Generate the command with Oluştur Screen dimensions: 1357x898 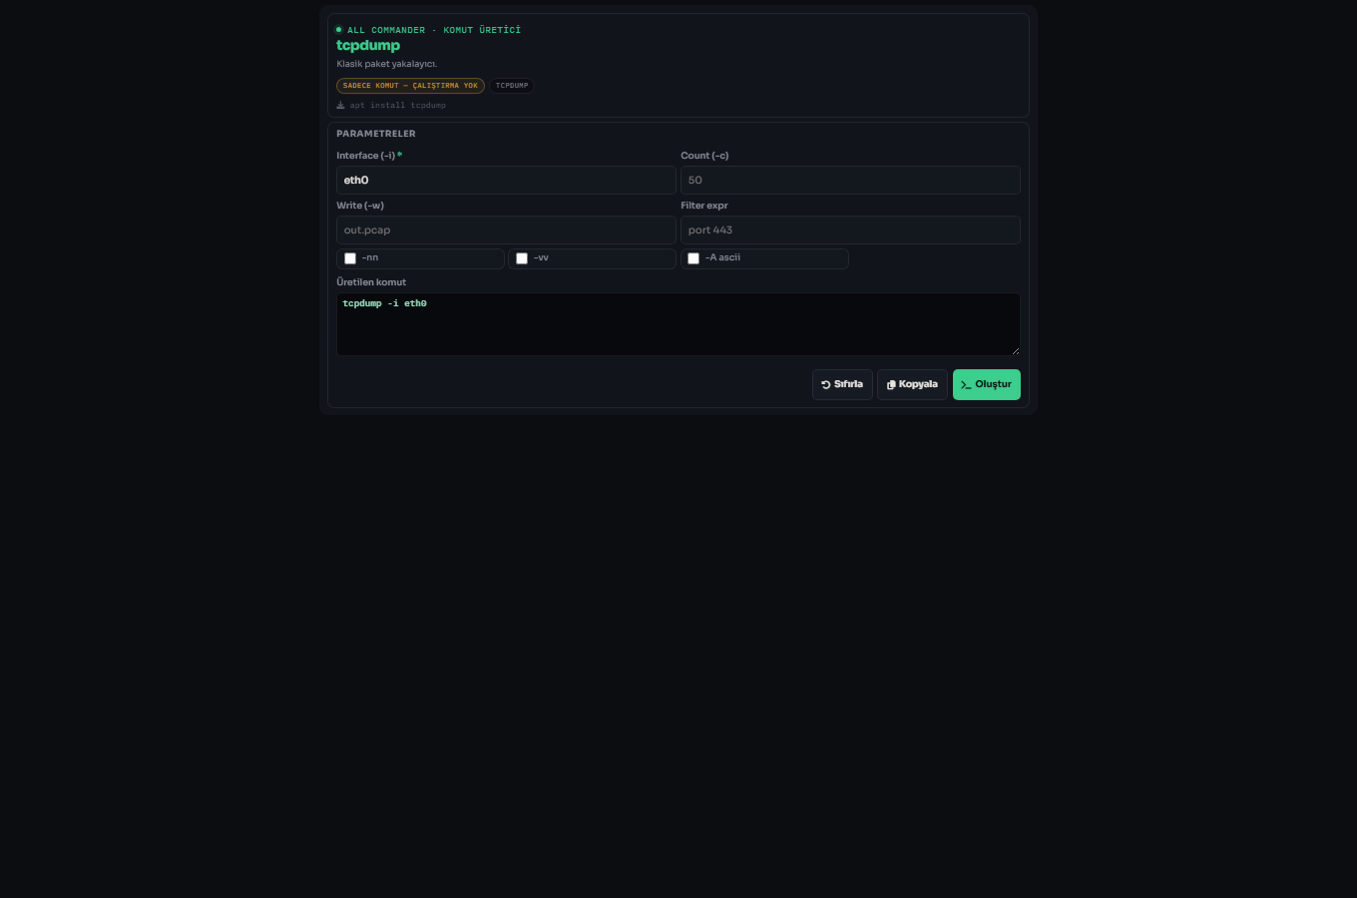987,385
